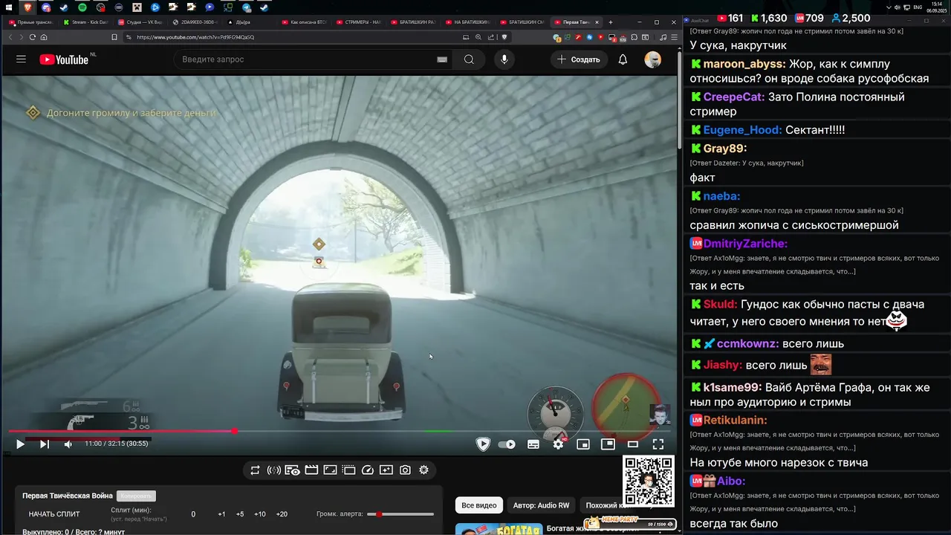Click the volume boost icon below player
This screenshot has width=951, height=535.
(x=273, y=470)
